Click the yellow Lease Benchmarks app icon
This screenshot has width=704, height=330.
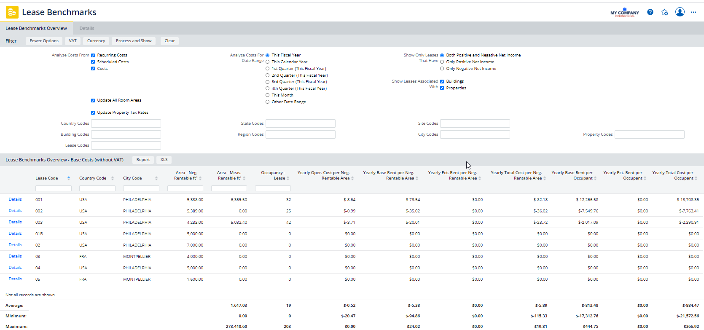coord(12,12)
